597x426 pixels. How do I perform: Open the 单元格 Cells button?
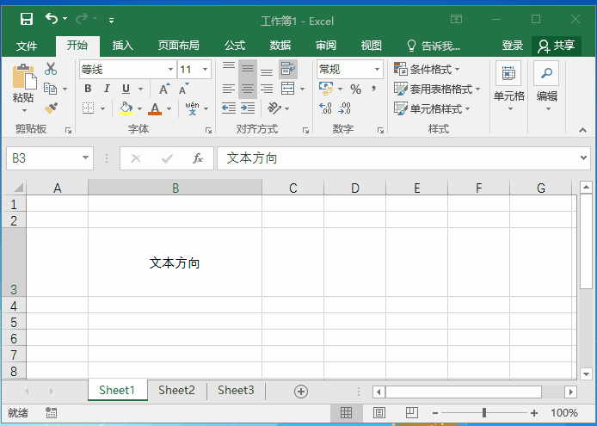(x=508, y=86)
